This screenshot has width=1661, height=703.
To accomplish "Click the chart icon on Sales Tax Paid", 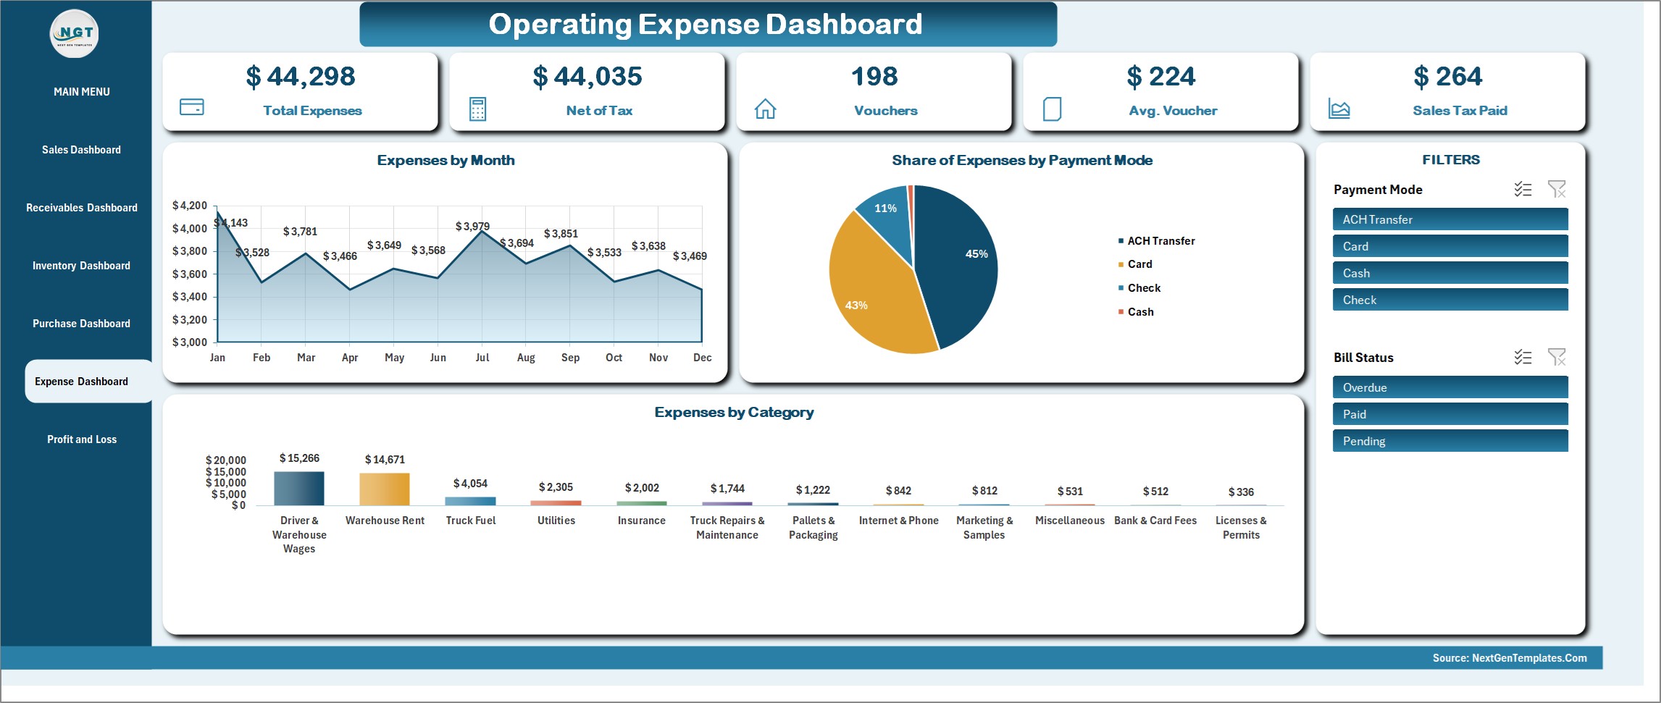I will click(1339, 109).
